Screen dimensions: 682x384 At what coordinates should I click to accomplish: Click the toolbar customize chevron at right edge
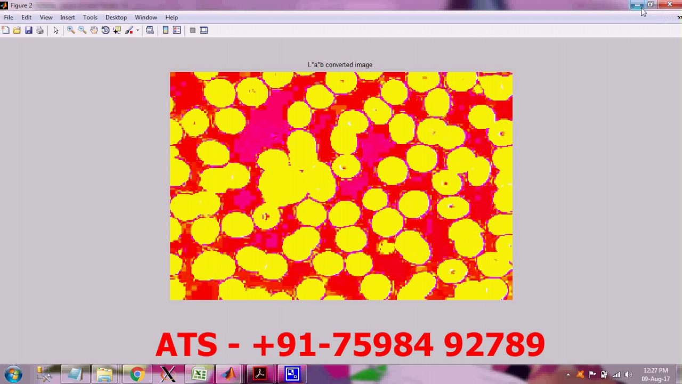(x=679, y=18)
